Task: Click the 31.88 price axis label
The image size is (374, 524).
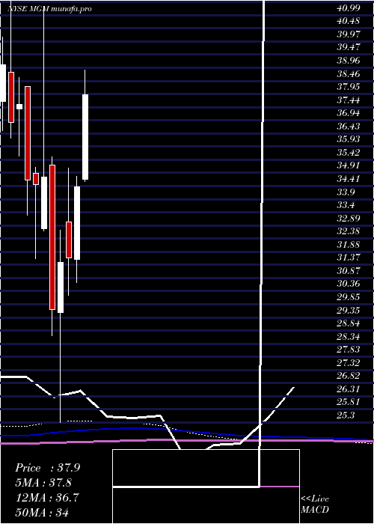Action: pos(349,245)
